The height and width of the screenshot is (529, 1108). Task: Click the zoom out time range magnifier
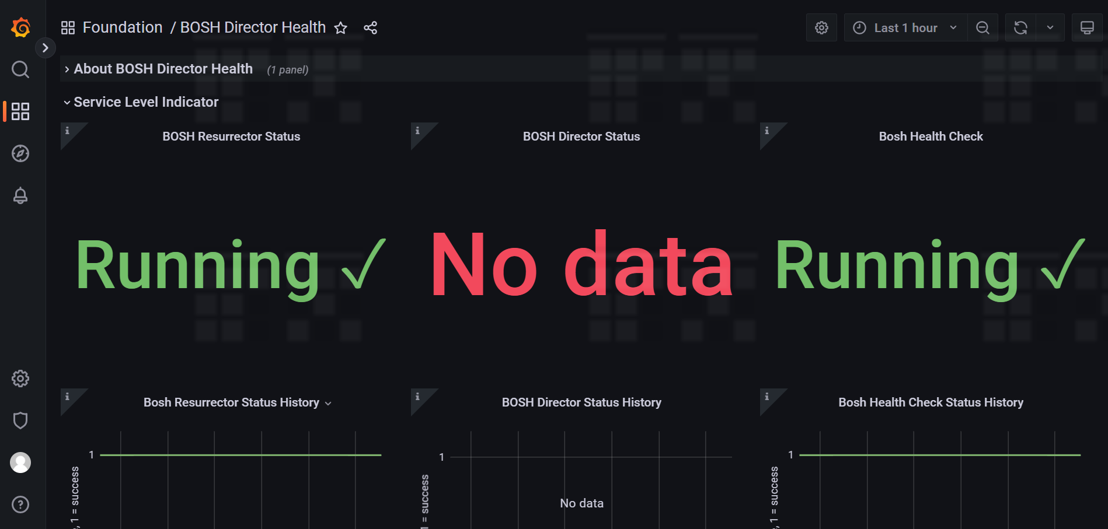[x=983, y=27]
